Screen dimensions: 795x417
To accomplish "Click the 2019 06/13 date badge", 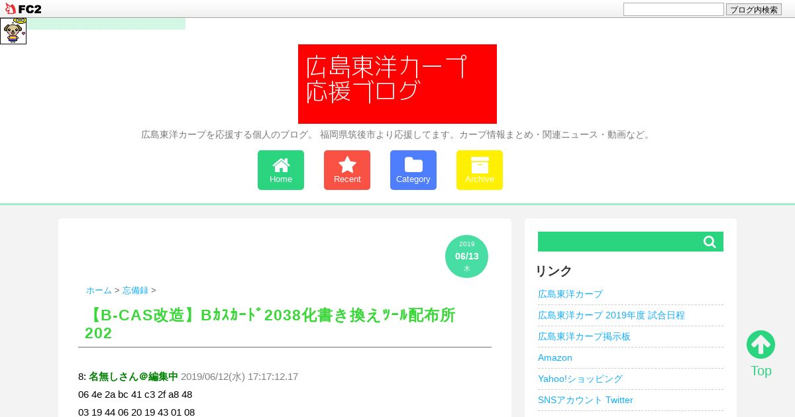I will [x=466, y=256].
